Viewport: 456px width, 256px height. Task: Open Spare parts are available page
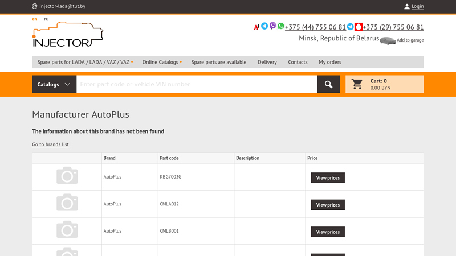click(219, 62)
